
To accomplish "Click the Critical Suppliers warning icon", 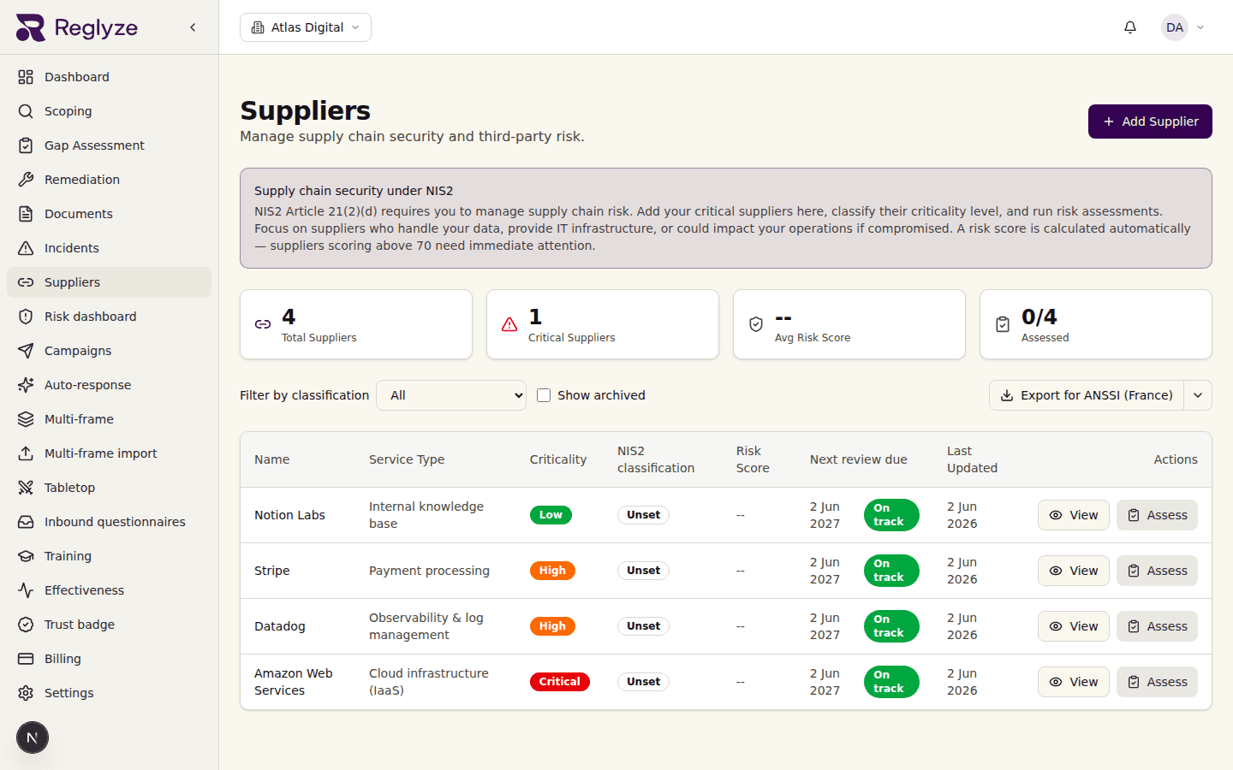I will [509, 324].
